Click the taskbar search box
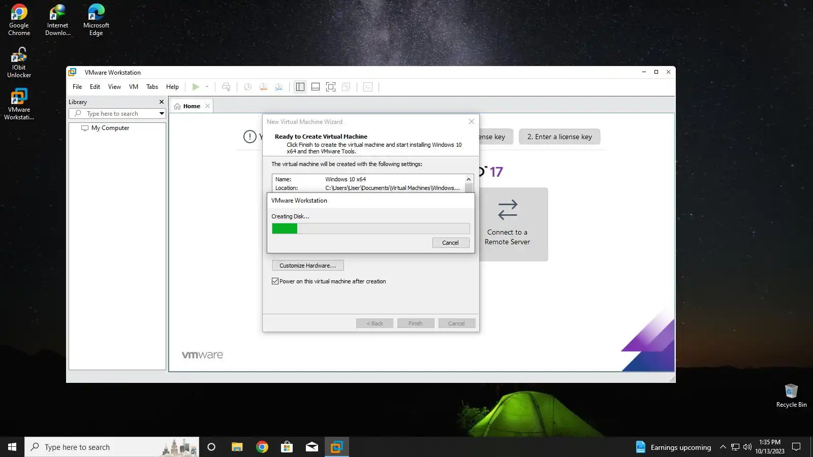813x457 pixels. 112,447
